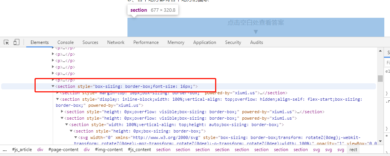The height and width of the screenshot is (156, 390).
Task: Open the Application tab
Action: click(204, 42)
